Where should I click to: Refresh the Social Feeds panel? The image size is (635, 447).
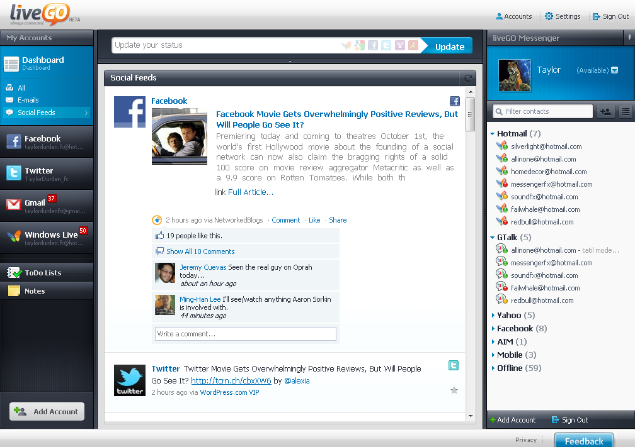[x=468, y=78]
